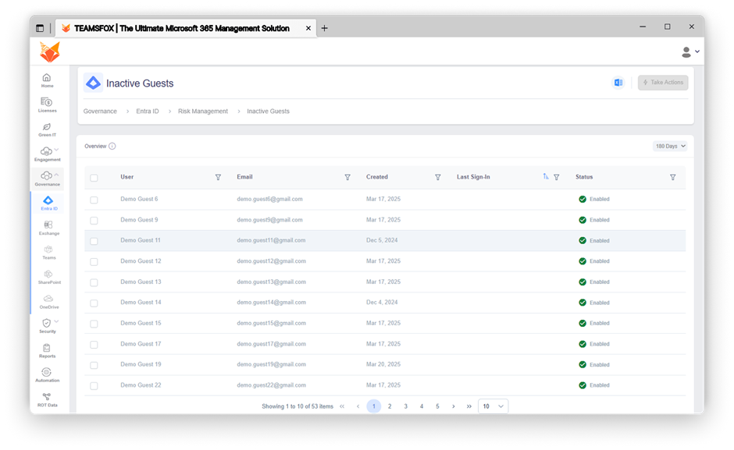Filter the Status column
This screenshot has width=734, height=450.
(672, 177)
